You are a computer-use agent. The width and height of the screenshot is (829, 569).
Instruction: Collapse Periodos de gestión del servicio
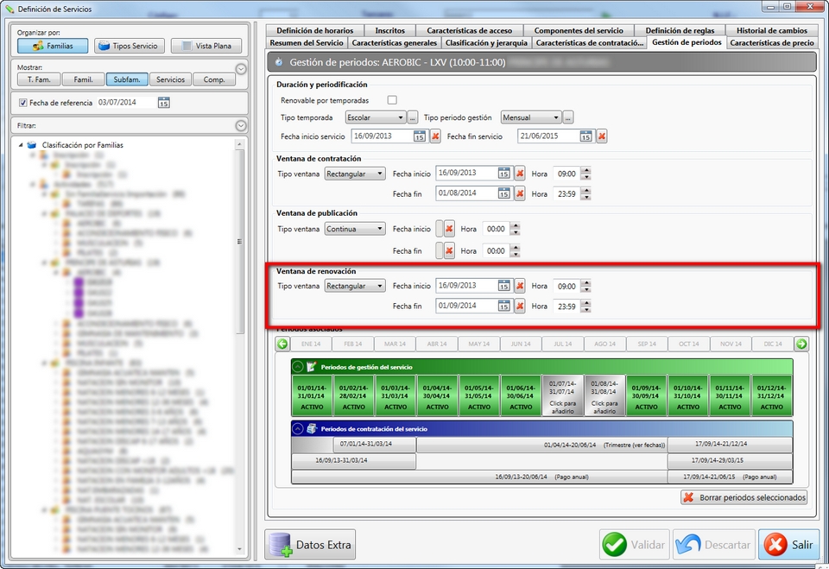298,366
